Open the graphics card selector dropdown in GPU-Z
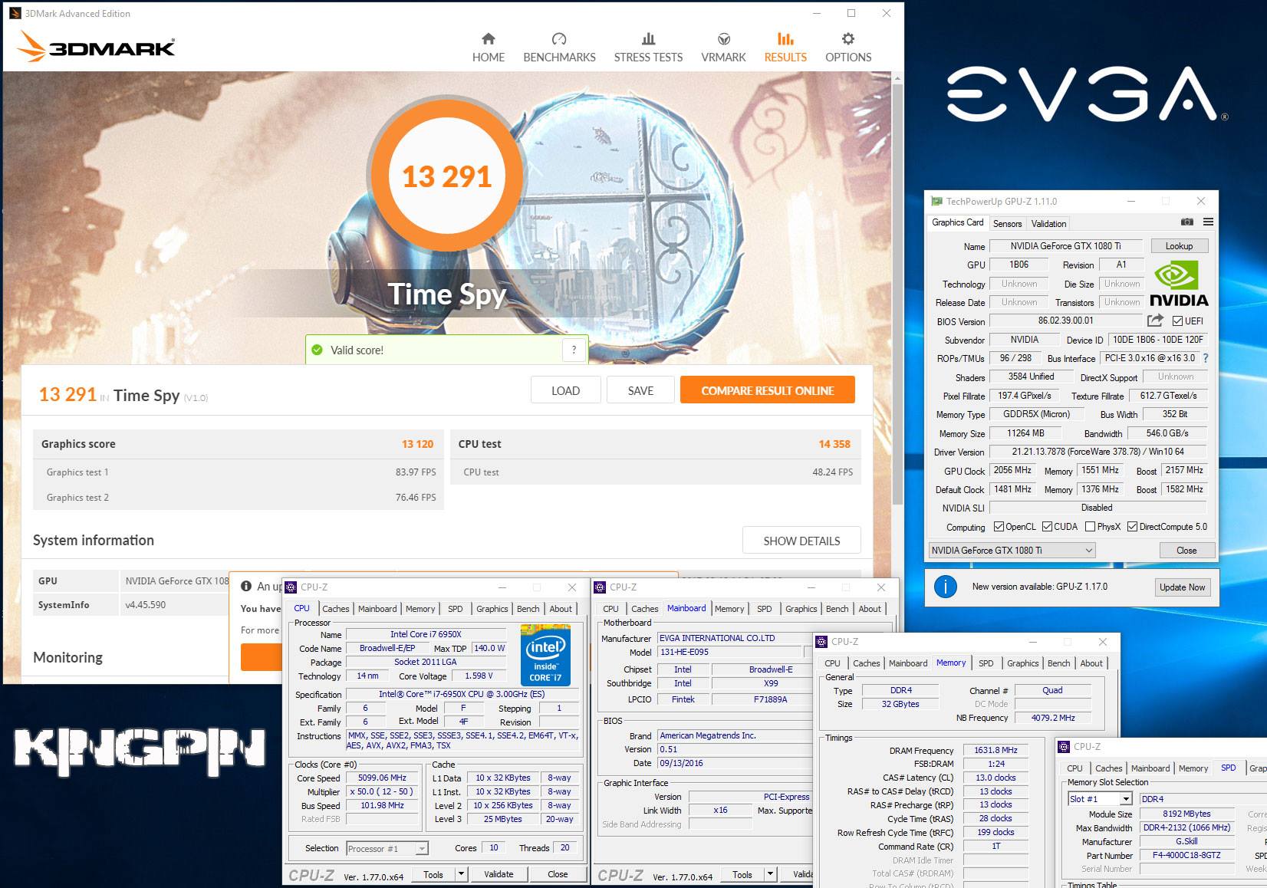 pos(1012,551)
